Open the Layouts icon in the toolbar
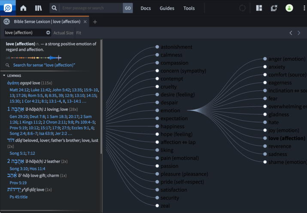 coord(259,8)
